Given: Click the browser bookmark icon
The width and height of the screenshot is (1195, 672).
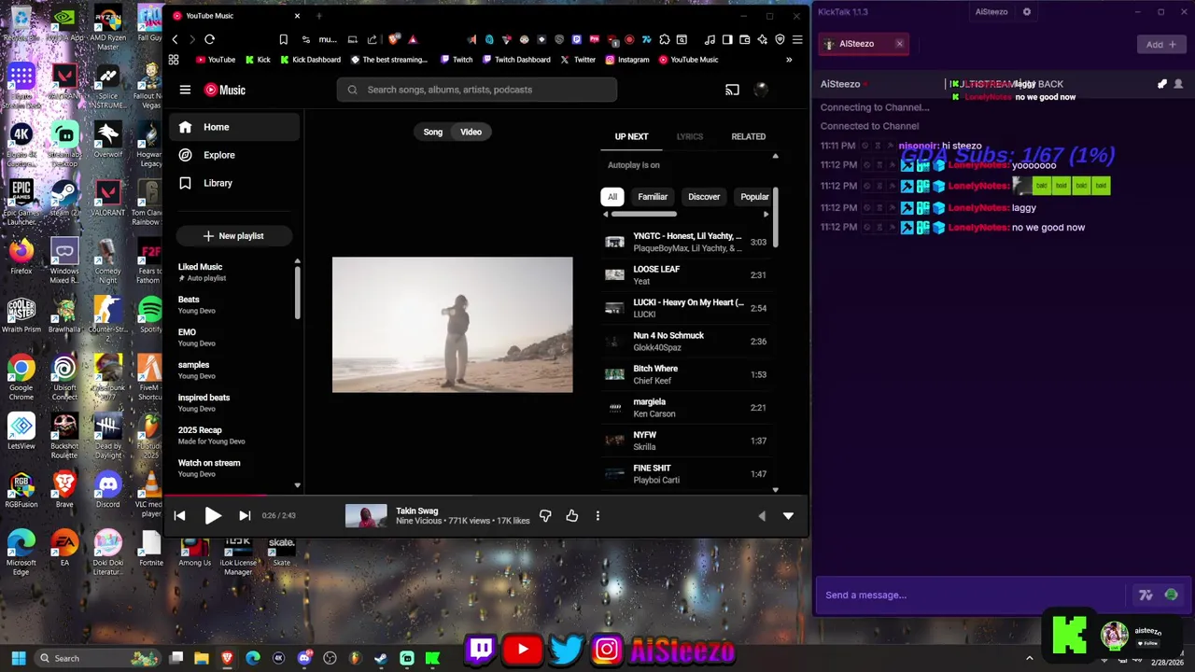Looking at the screenshot, I should [x=283, y=39].
